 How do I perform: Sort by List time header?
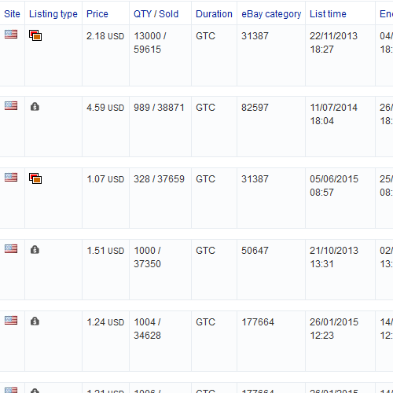coord(328,14)
